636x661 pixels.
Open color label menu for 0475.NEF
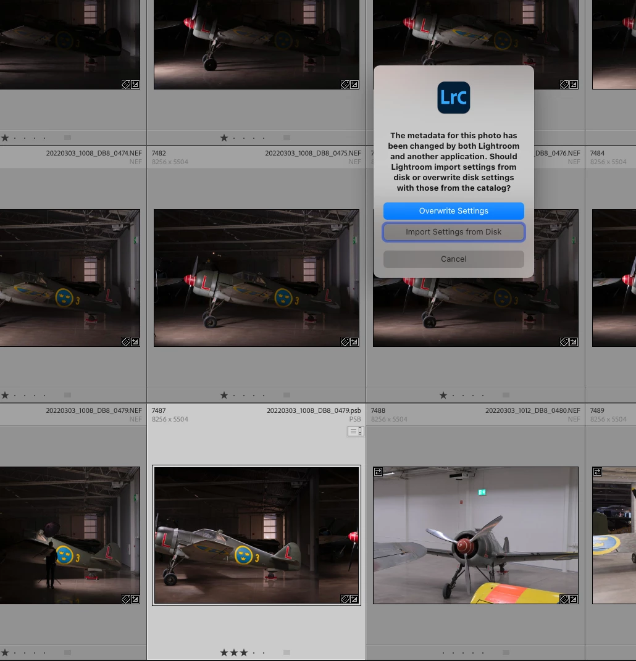tap(287, 395)
